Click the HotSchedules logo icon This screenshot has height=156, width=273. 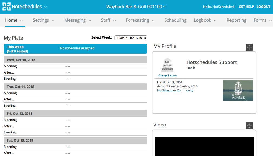(x=6, y=7)
